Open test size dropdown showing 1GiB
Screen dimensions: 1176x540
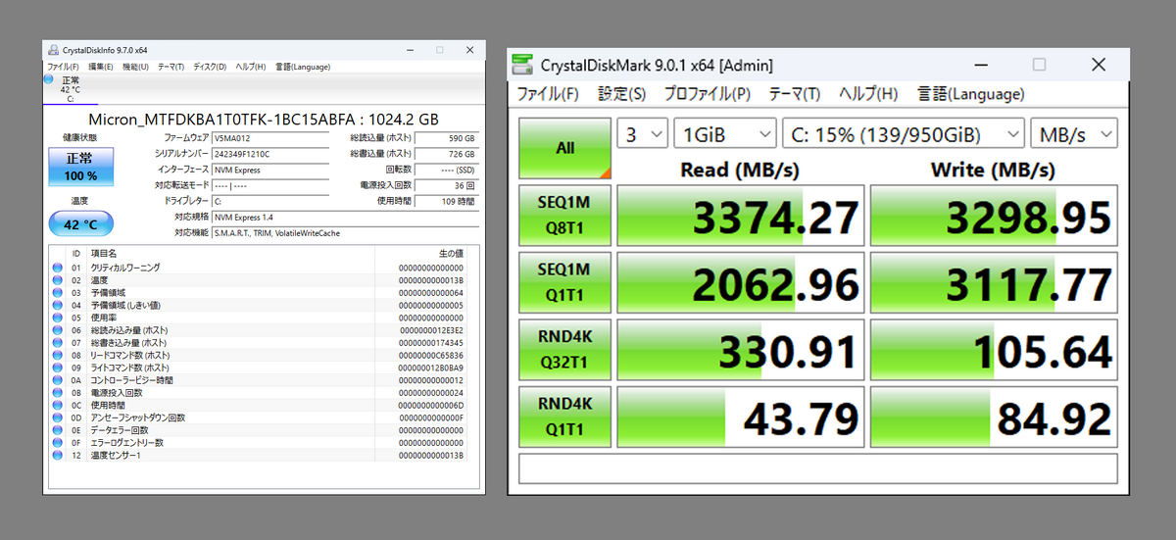click(725, 134)
